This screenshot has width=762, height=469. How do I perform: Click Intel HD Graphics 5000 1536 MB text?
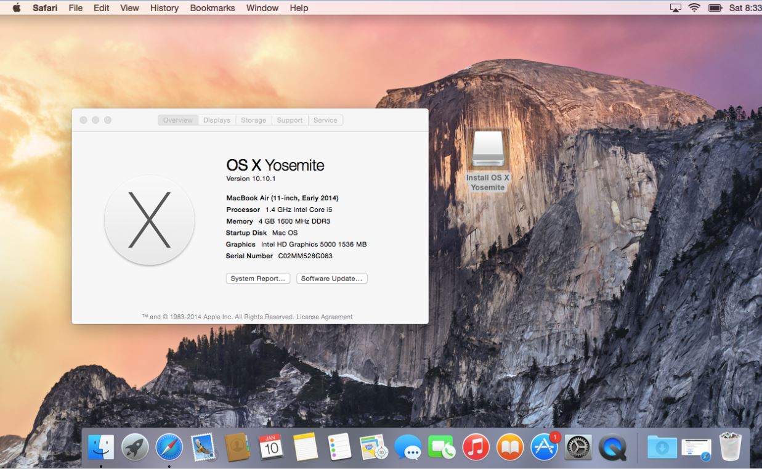coord(314,244)
